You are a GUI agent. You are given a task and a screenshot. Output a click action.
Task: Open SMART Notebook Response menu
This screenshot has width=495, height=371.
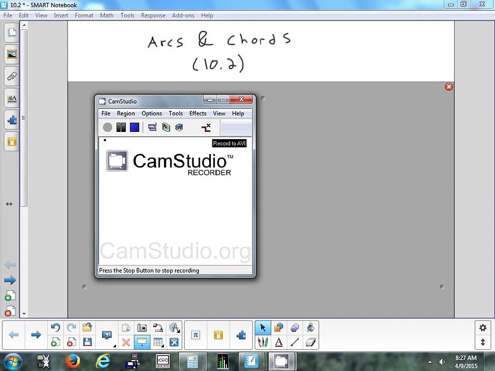click(x=153, y=15)
